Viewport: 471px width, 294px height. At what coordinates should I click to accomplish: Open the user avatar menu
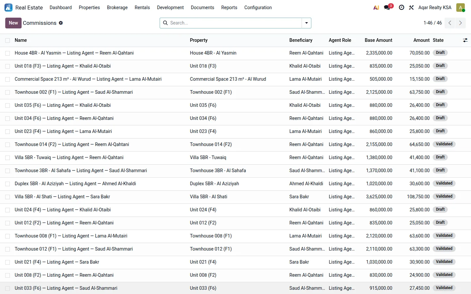point(461,8)
